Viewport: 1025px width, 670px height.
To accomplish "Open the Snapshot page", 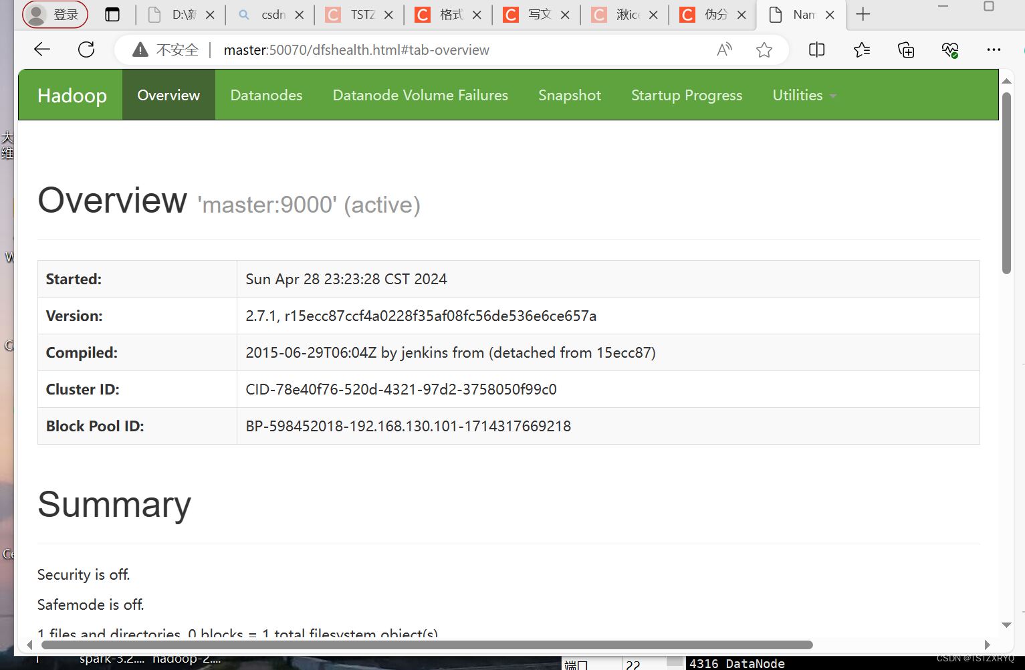I will pos(570,95).
